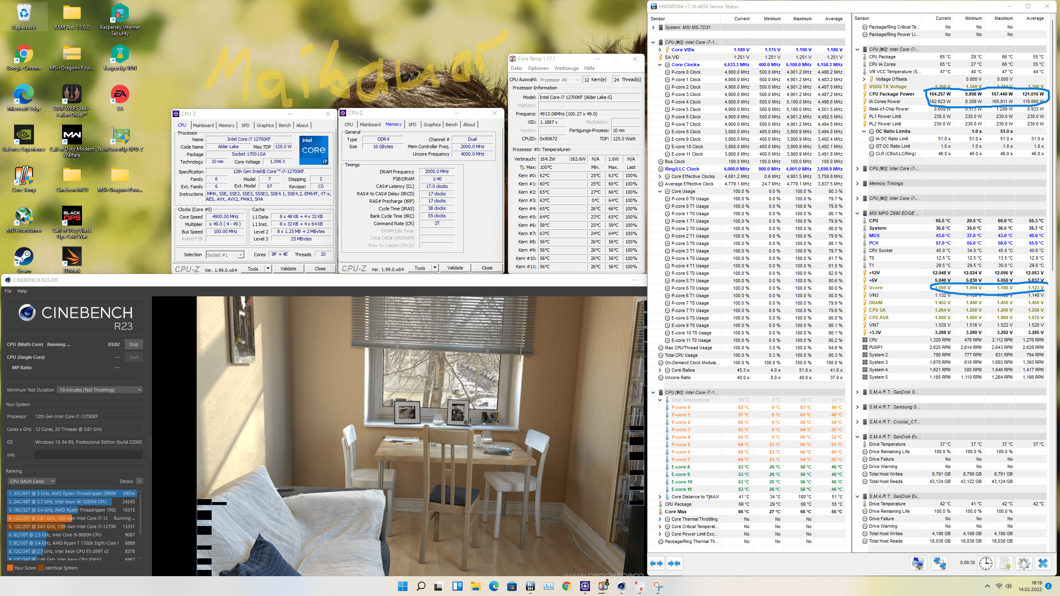Launch Google Chrome from desktop

(x=24, y=57)
